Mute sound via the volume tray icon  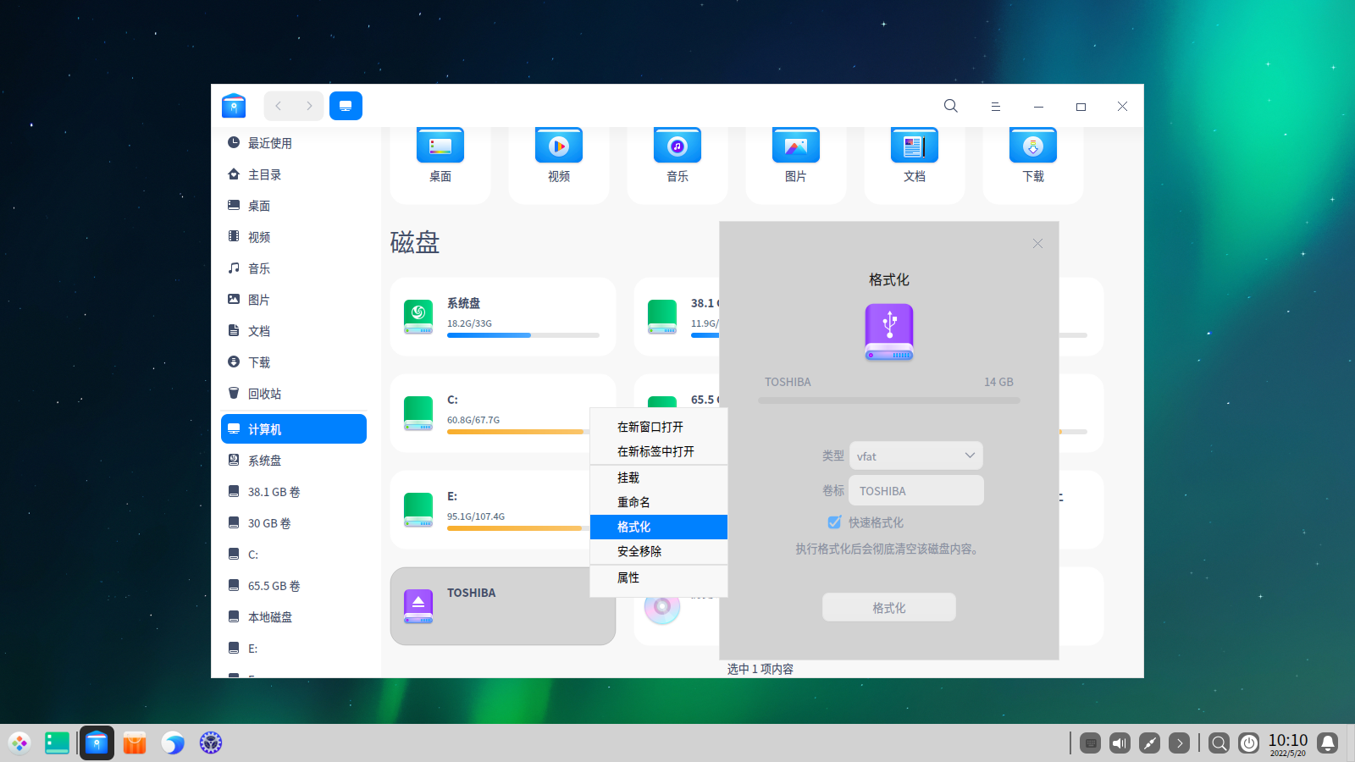click(x=1120, y=743)
